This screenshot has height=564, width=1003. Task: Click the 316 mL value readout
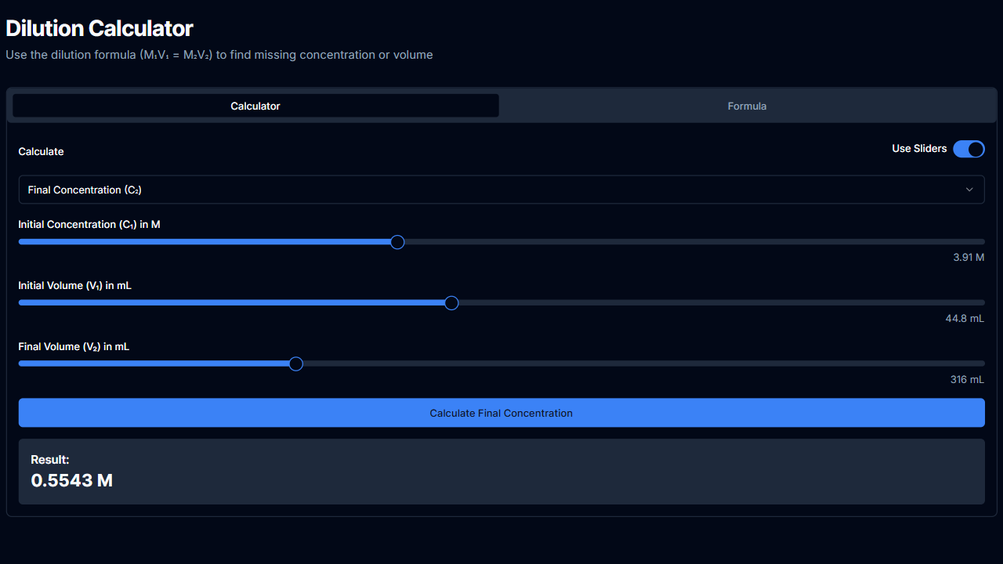[967, 380]
